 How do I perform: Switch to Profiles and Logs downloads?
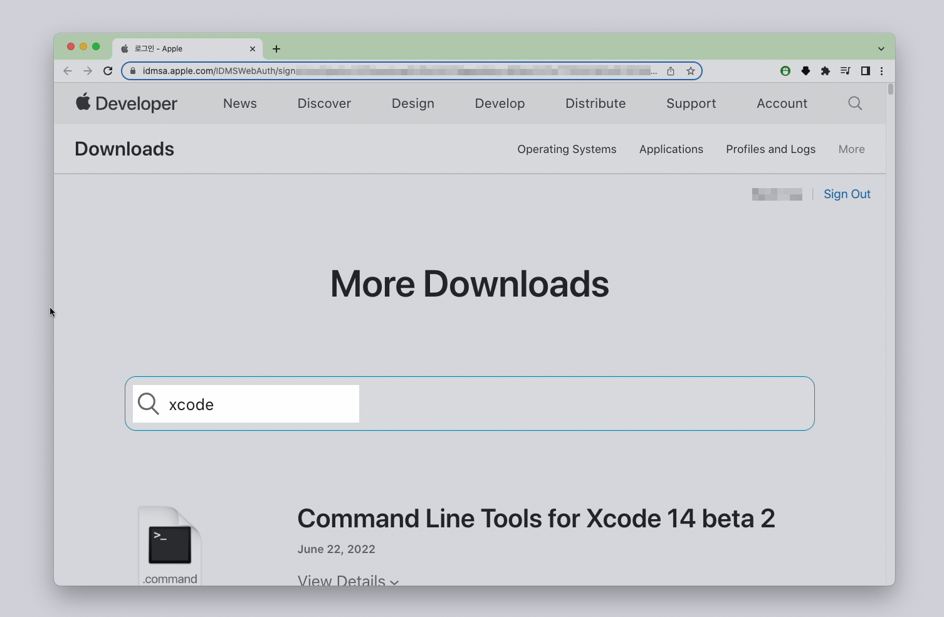point(771,149)
